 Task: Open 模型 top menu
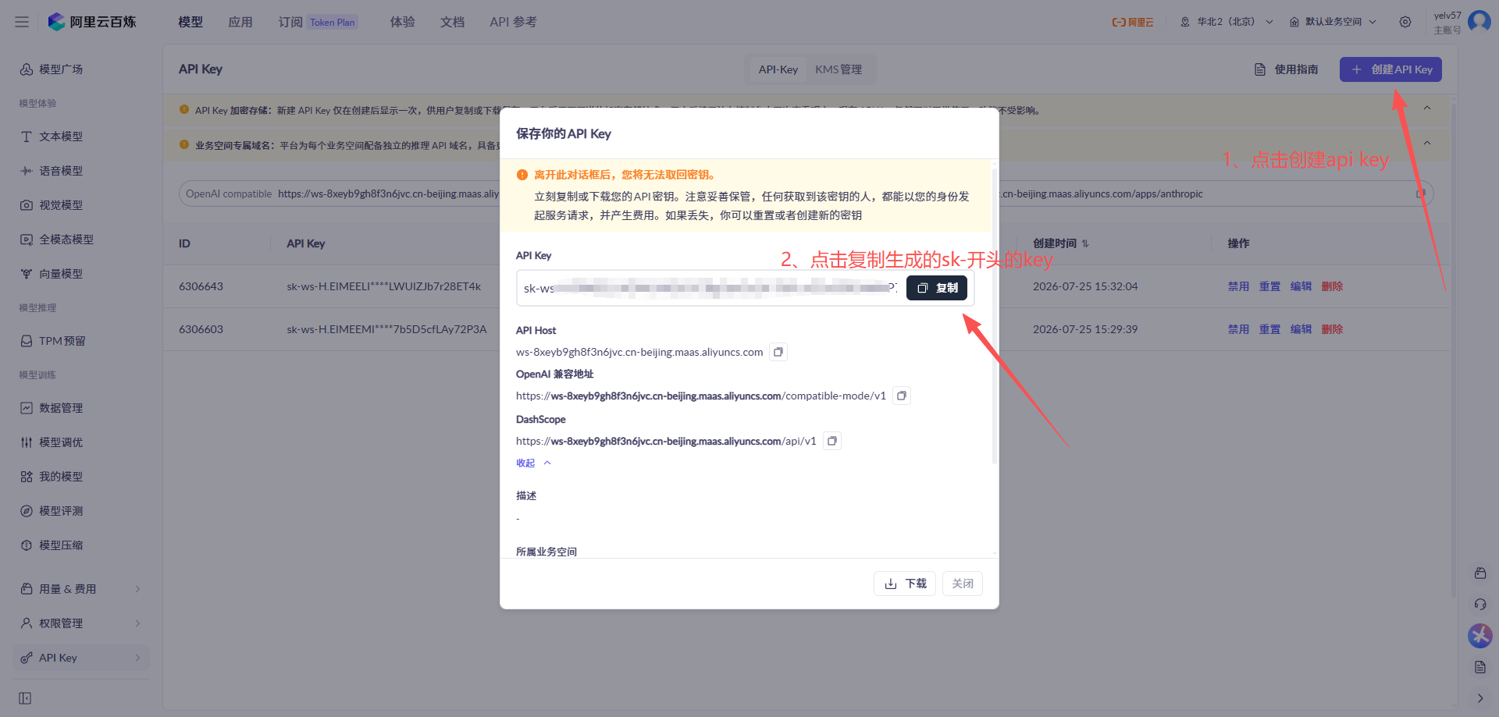[190, 22]
